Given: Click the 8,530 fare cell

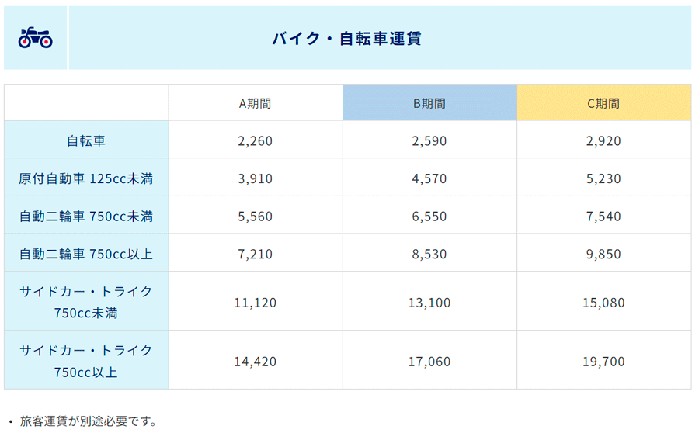Looking at the screenshot, I should [429, 254].
